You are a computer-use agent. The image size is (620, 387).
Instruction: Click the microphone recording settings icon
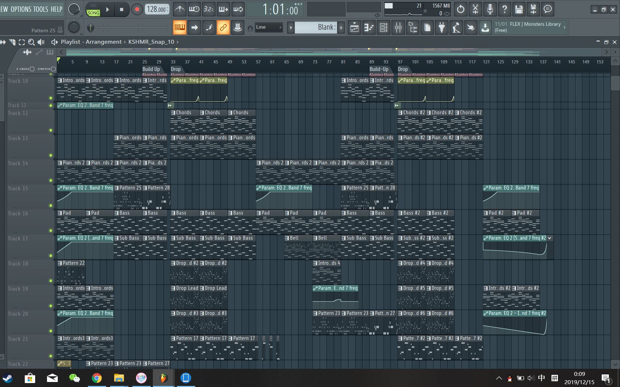(x=490, y=9)
